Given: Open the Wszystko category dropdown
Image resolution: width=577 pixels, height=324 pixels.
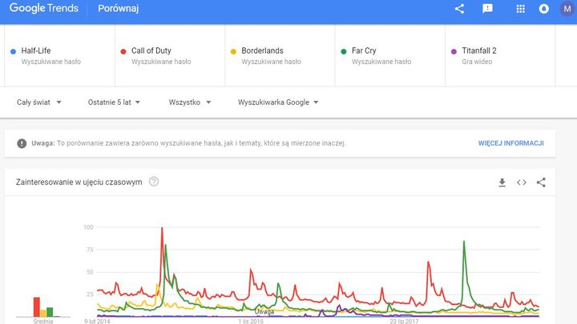Looking at the screenshot, I should tap(190, 102).
